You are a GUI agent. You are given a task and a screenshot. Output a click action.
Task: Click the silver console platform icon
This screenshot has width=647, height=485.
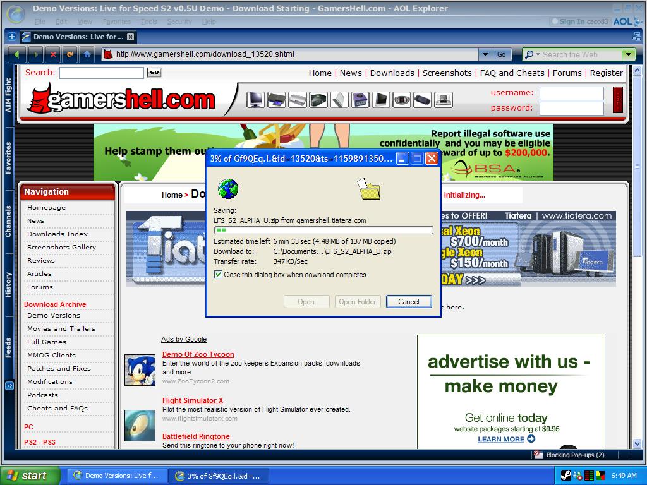[x=297, y=100]
